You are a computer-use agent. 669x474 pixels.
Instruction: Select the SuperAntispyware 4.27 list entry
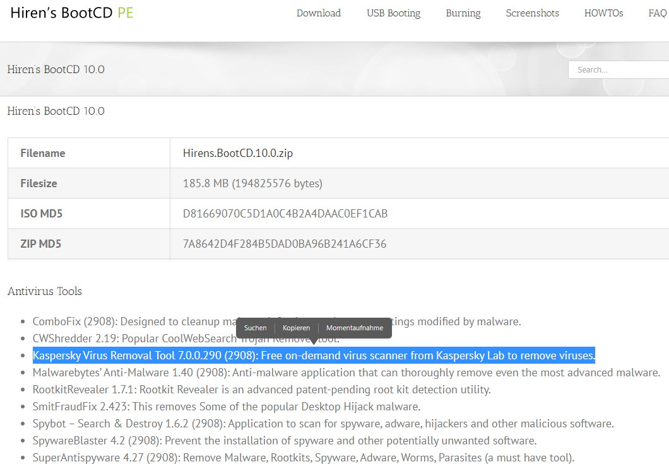point(304,458)
